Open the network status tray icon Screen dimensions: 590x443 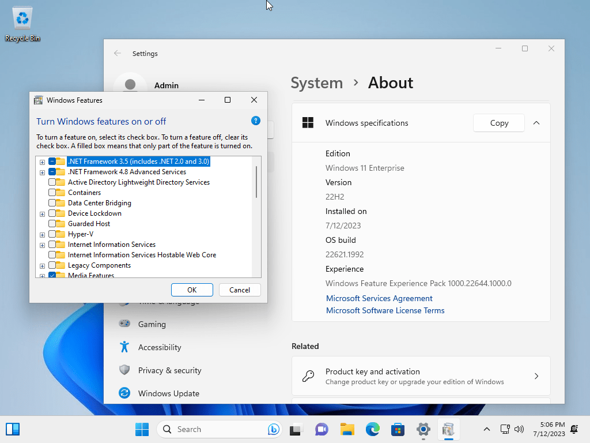(505, 429)
